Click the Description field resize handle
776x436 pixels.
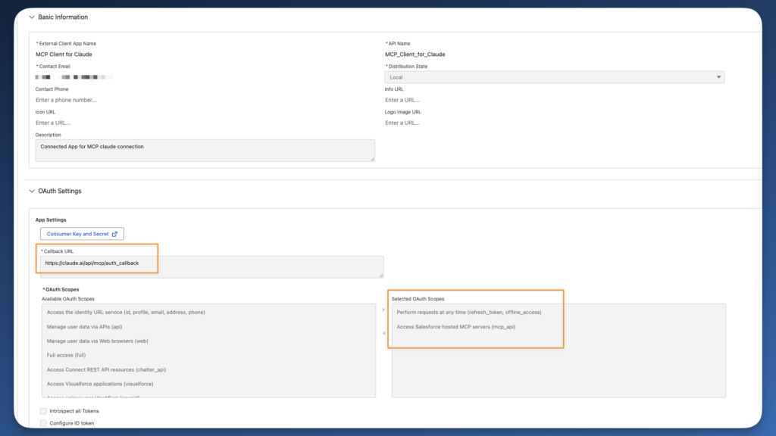(373, 159)
